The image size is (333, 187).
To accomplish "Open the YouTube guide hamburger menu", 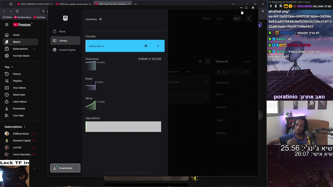I will click(x=7, y=25).
